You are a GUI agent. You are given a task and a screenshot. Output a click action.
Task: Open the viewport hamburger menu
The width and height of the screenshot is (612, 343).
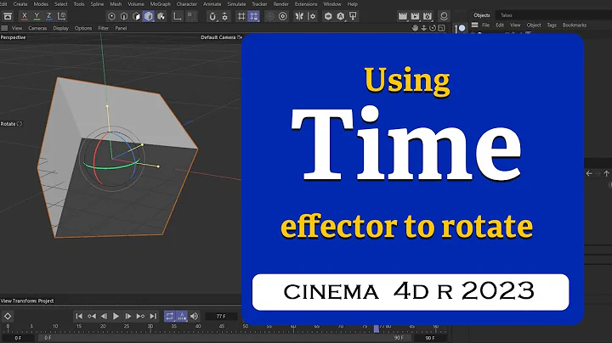coord(4,28)
